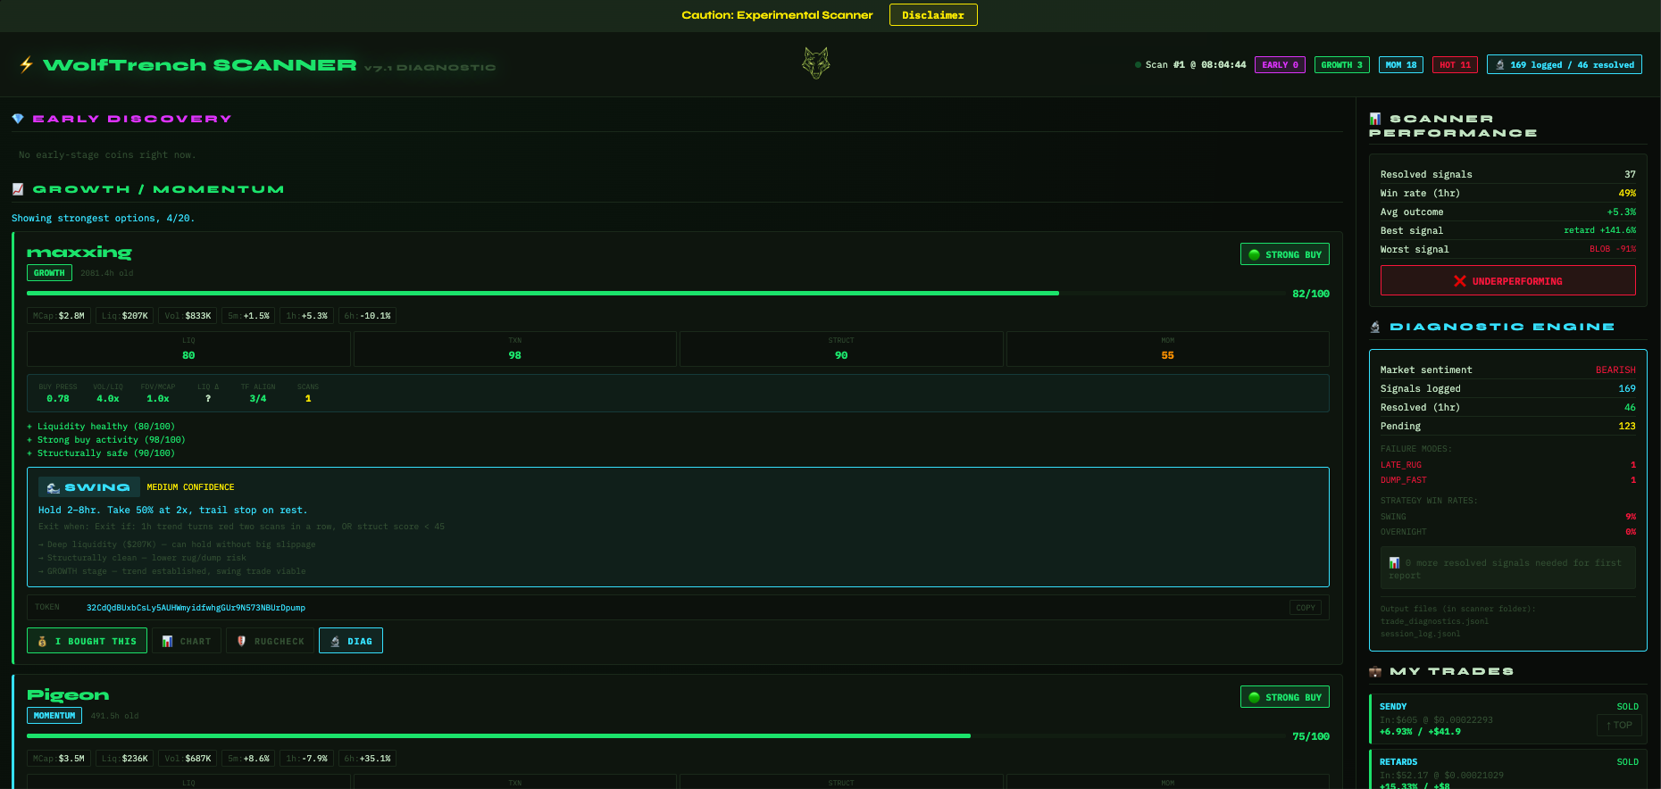Click the maxxing token address text

pyautogui.click(x=196, y=608)
